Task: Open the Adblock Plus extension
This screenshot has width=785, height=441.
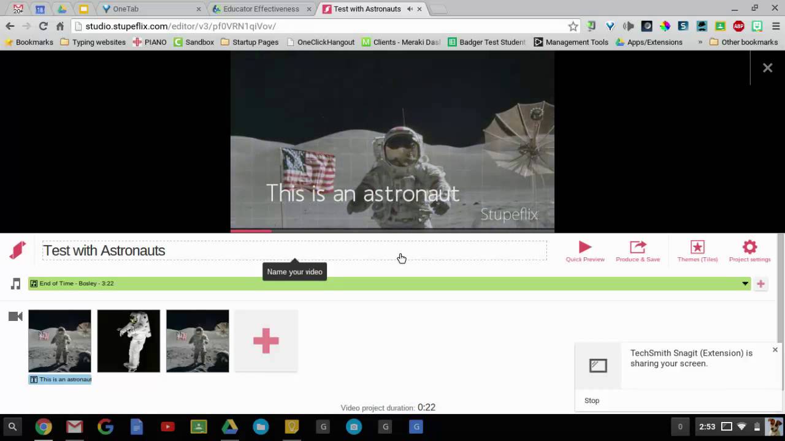Action: click(x=739, y=26)
